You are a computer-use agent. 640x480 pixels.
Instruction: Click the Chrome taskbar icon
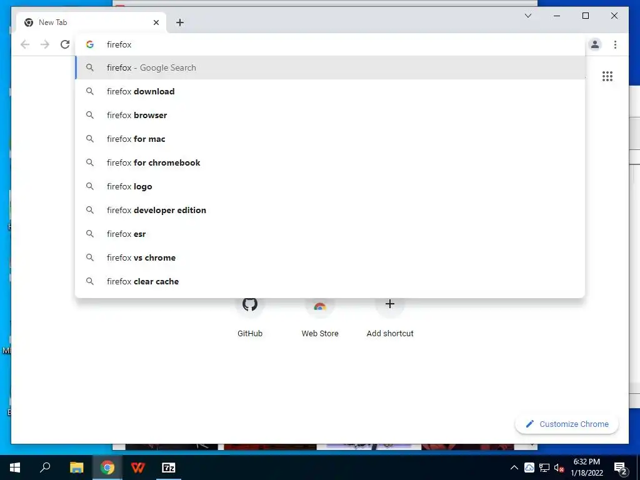point(107,467)
